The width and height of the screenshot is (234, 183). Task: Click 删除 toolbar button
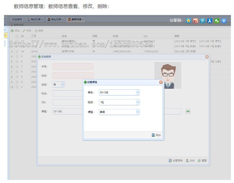(x=39, y=31)
